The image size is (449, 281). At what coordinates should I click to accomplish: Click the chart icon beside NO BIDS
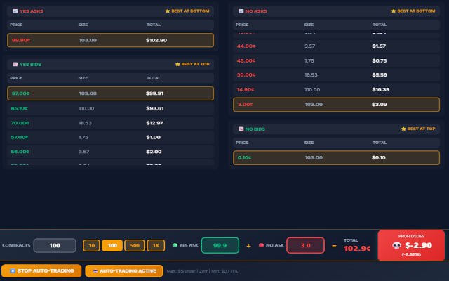point(241,129)
